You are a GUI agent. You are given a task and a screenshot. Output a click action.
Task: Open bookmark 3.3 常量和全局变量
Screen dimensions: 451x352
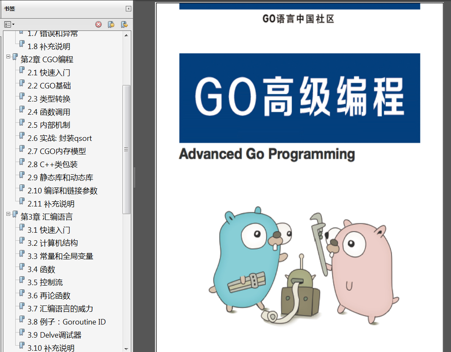(61, 256)
